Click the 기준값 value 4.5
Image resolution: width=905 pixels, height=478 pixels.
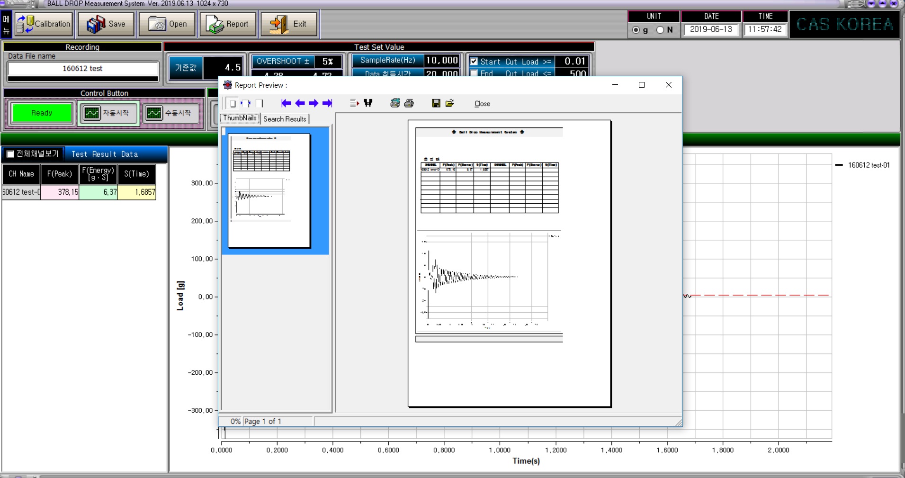224,67
